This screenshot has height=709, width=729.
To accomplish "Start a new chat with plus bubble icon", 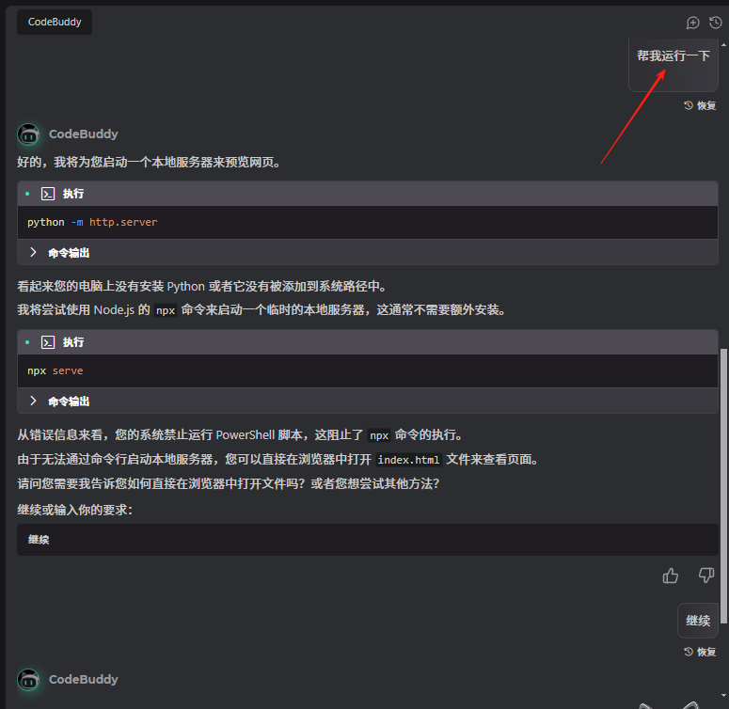I will [692, 23].
